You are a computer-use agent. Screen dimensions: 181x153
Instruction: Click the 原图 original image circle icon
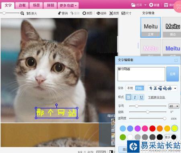tap(84, 13)
